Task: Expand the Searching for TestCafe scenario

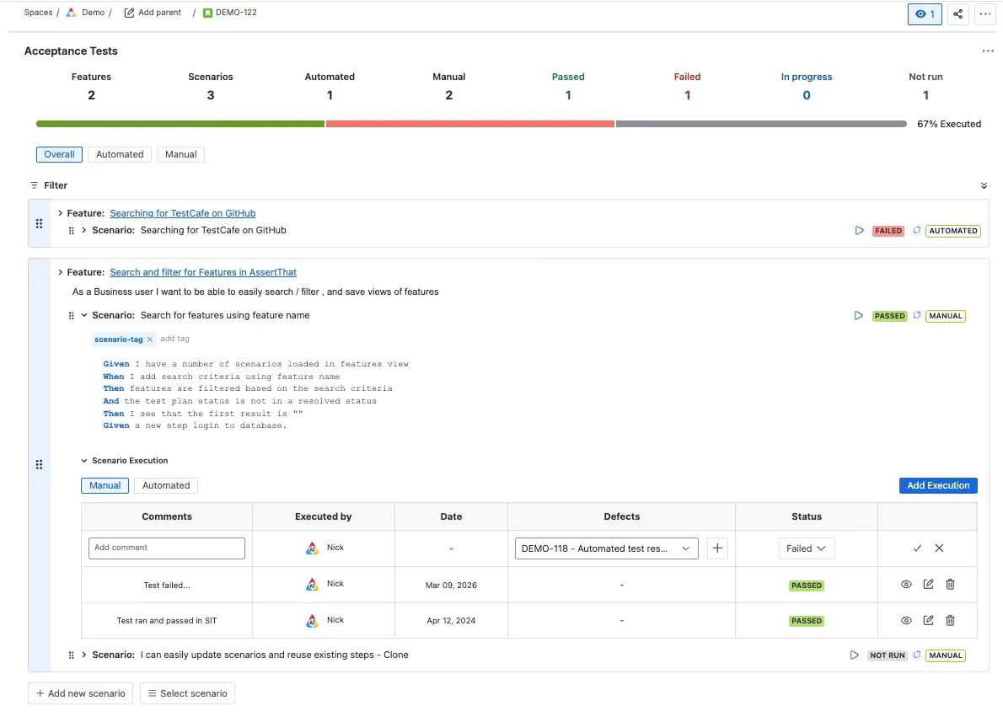Action: [x=83, y=230]
